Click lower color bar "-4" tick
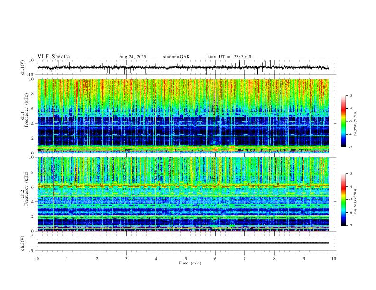Viewport: 376px width, 290px height. (x=350, y=187)
